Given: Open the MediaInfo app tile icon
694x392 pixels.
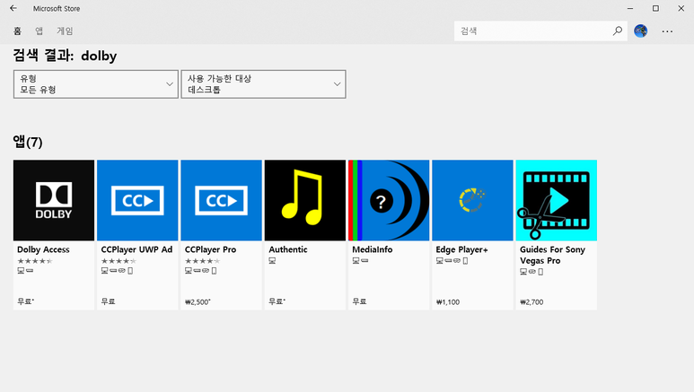Looking at the screenshot, I should point(389,200).
